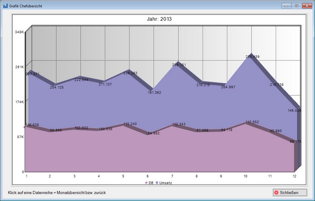Click month 10 on the x-axis
315x201 pixels.
[245, 176]
